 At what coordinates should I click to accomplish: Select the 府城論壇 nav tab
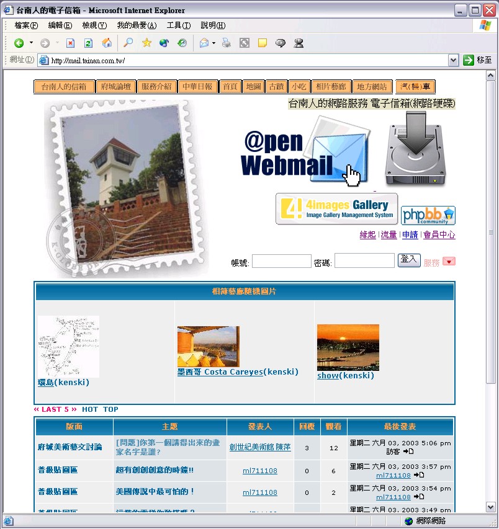(116, 87)
